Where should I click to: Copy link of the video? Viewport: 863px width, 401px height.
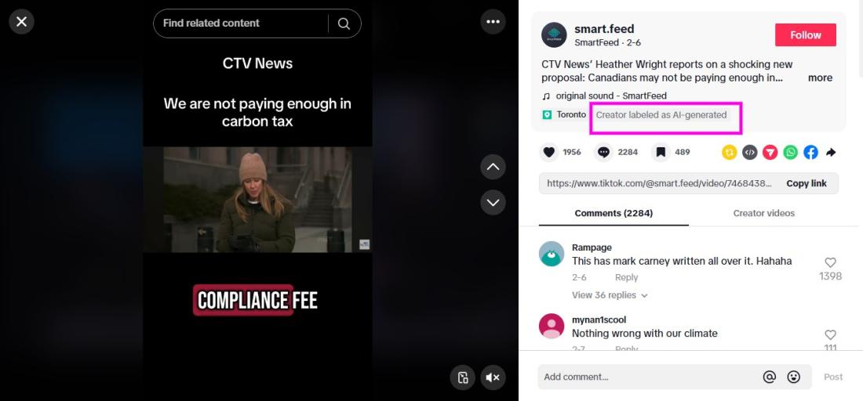pos(807,183)
